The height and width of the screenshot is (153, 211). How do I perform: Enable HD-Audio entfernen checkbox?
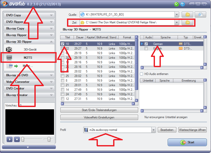pyautogui.click(x=141, y=74)
